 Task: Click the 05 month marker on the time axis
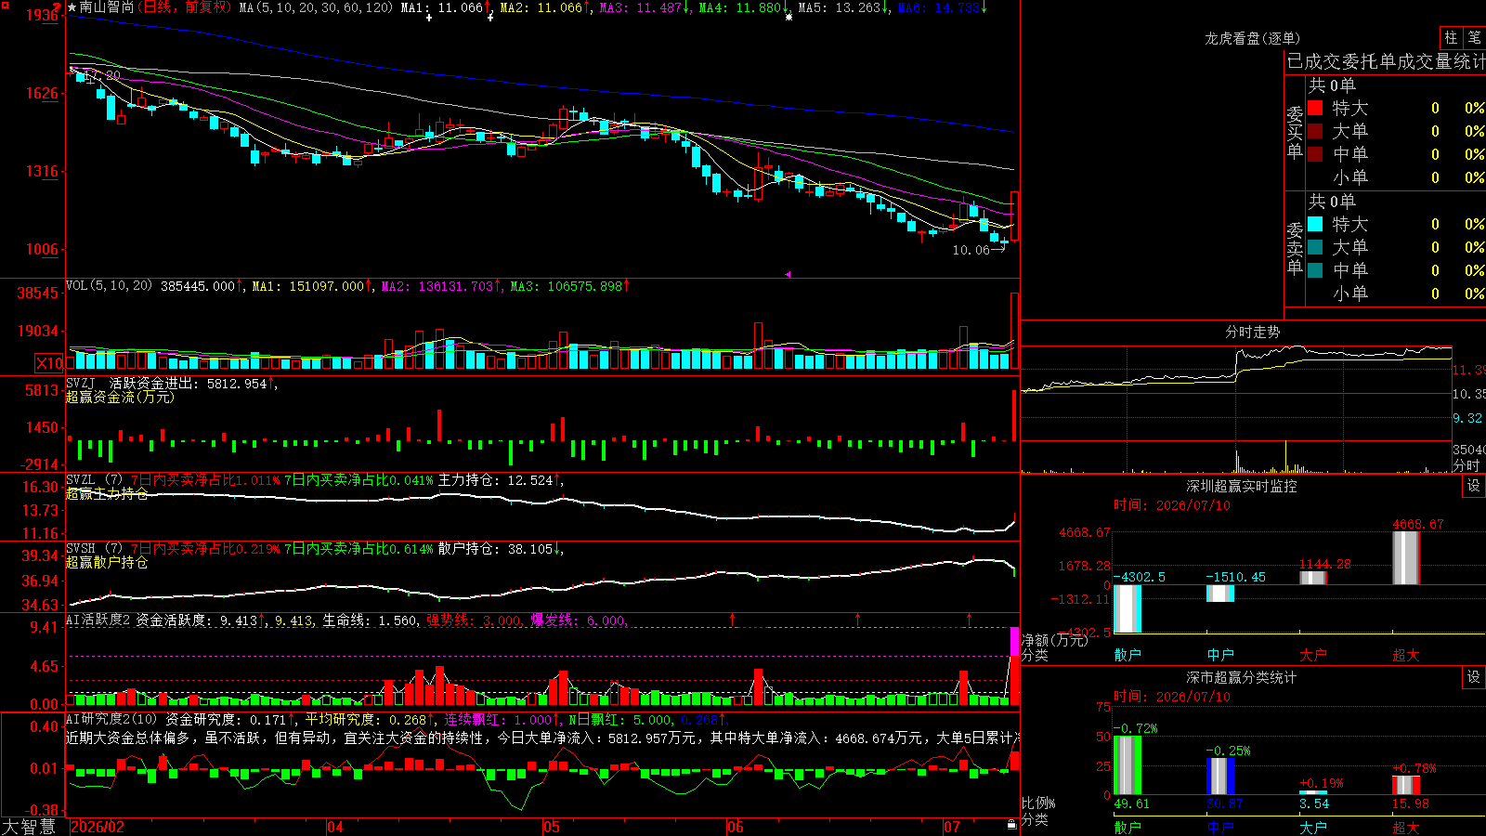(552, 827)
